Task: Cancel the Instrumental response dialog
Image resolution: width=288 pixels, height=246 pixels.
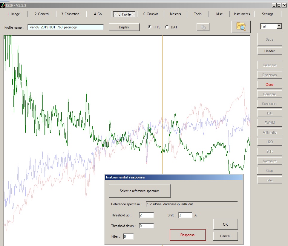Action: coord(225,236)
